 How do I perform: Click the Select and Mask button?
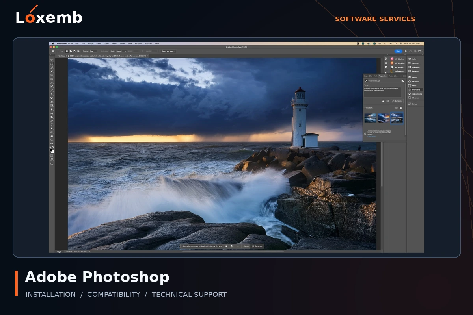pos(168,51)
